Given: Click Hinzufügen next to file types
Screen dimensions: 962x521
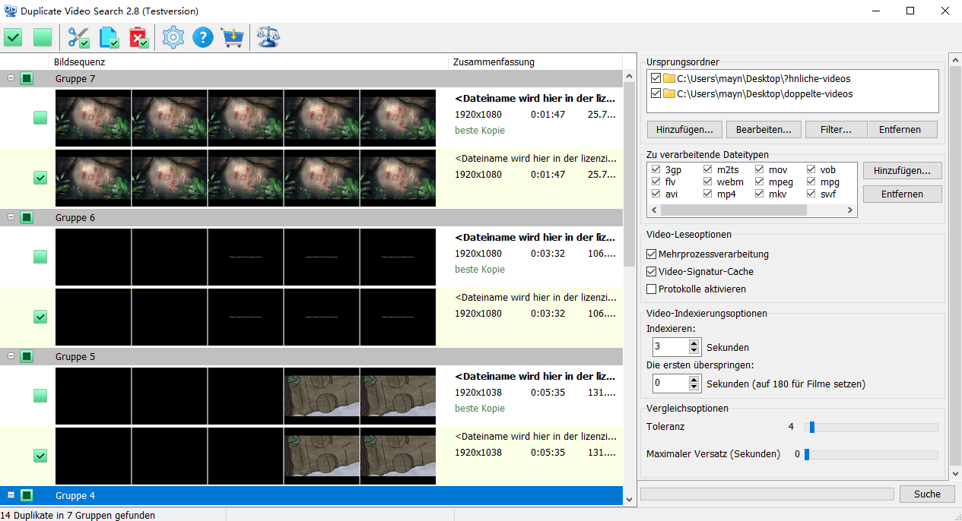Looking at the screenshot, I should coord(902,170).
